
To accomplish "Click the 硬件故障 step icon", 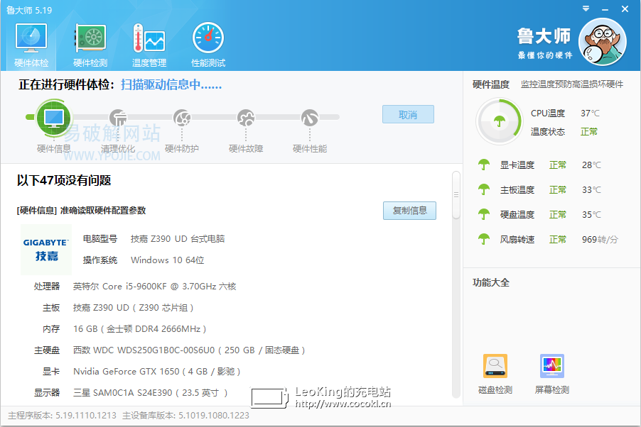I will pos(246,118).
